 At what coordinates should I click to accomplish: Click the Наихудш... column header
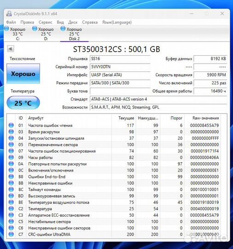coord(148,118)
